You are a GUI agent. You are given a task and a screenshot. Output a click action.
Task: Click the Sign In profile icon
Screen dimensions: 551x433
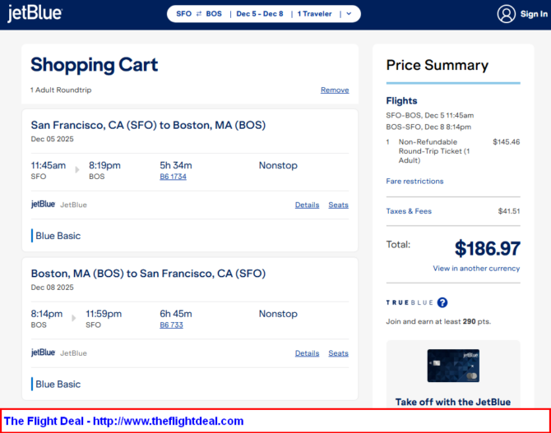click(507, 14)
